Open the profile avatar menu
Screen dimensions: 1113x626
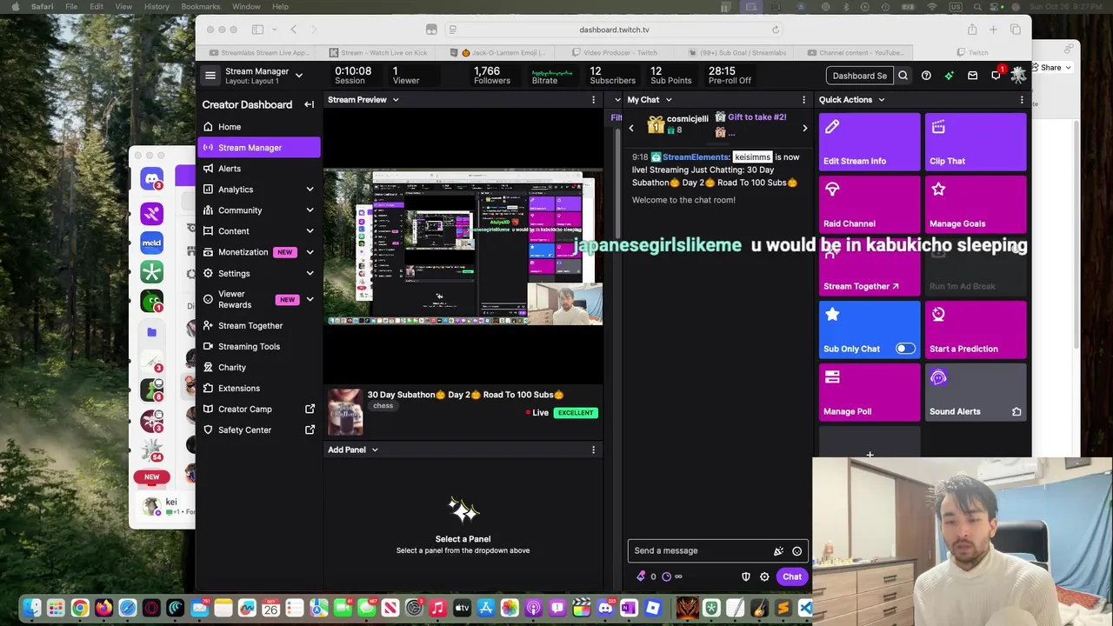1018,76
